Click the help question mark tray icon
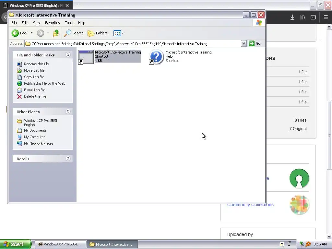Screen dimensions: 332x249 (282, 244)
